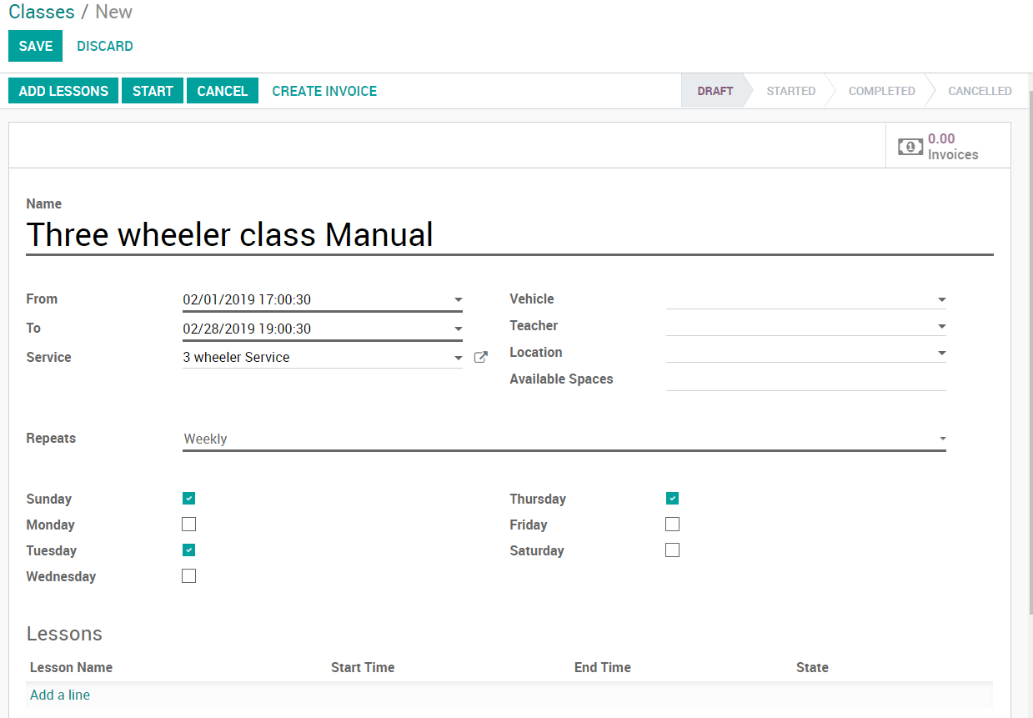Click the Invoices money icon
This screenshot has height=718, width=1033.
(x=910, y=147)
